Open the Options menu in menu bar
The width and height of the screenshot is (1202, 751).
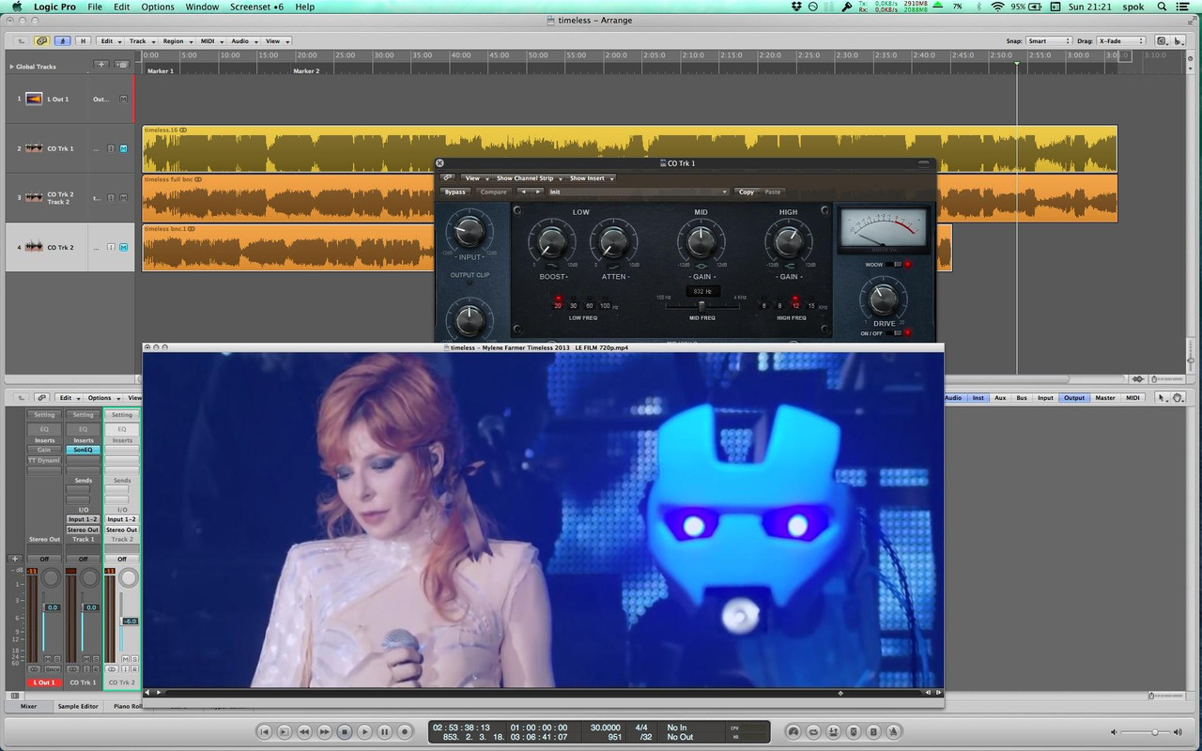(158, 7)
